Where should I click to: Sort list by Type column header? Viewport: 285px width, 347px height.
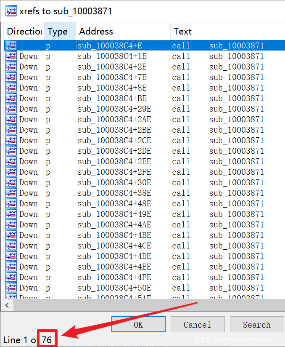point(58,31)
